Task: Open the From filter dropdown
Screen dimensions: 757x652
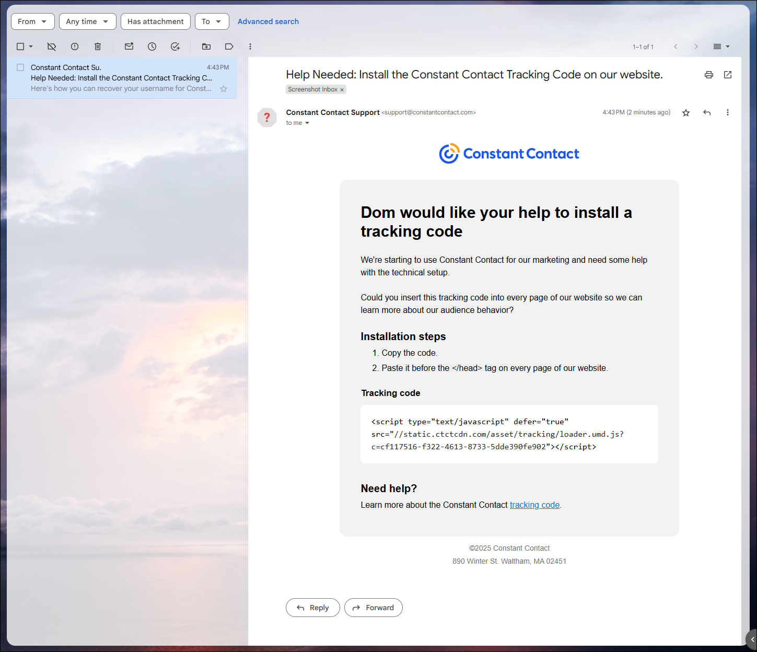Action: point(32,21)
